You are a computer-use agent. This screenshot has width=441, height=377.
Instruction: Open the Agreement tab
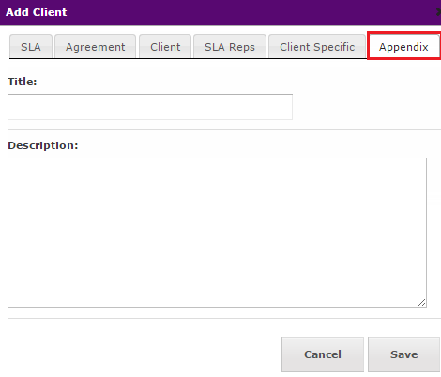(x=95, y=46)
